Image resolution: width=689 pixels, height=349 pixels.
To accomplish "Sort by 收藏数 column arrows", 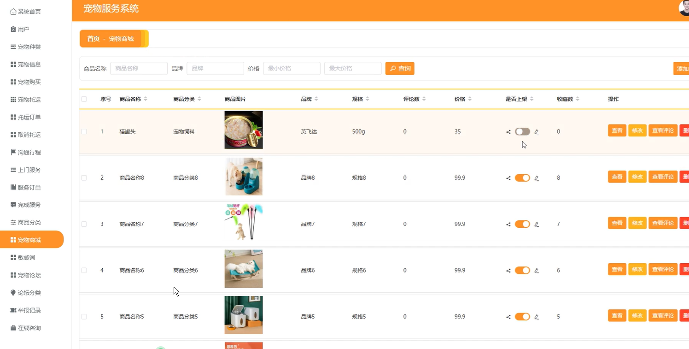I will (578, 99).
